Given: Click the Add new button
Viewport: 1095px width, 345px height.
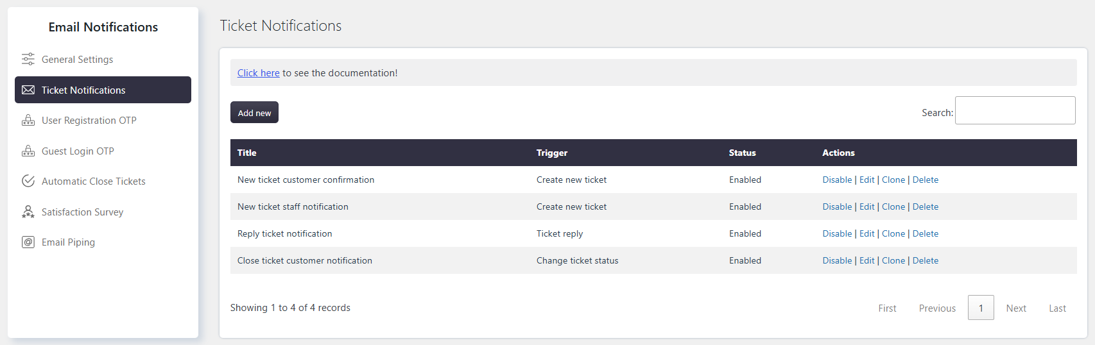Looking at the screenshot, I should [x=254, y=112].
